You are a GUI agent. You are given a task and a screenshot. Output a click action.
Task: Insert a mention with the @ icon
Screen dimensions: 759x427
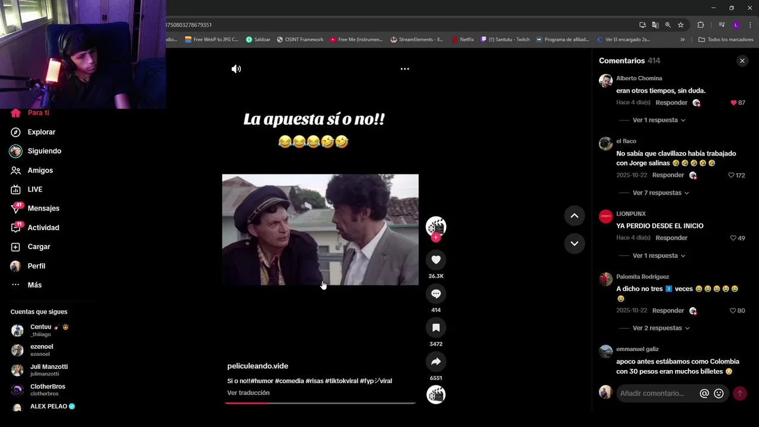click(704, 393)
